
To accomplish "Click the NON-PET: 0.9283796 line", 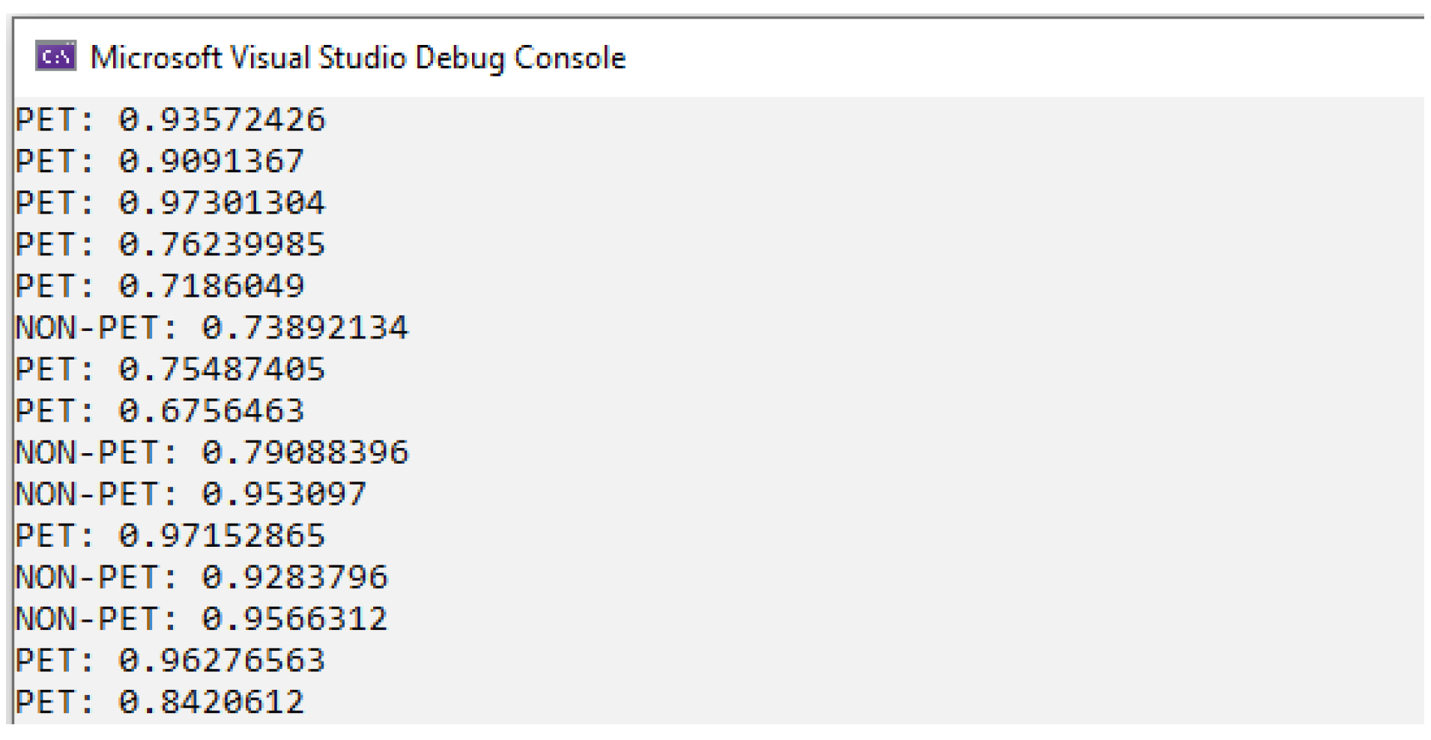I will coord(202,577).
